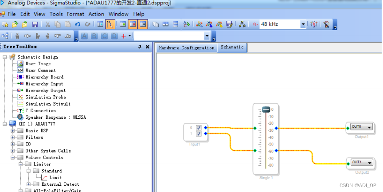
Task: Open the OUT1 dropdown on Output2
Action: pos(369,162)
